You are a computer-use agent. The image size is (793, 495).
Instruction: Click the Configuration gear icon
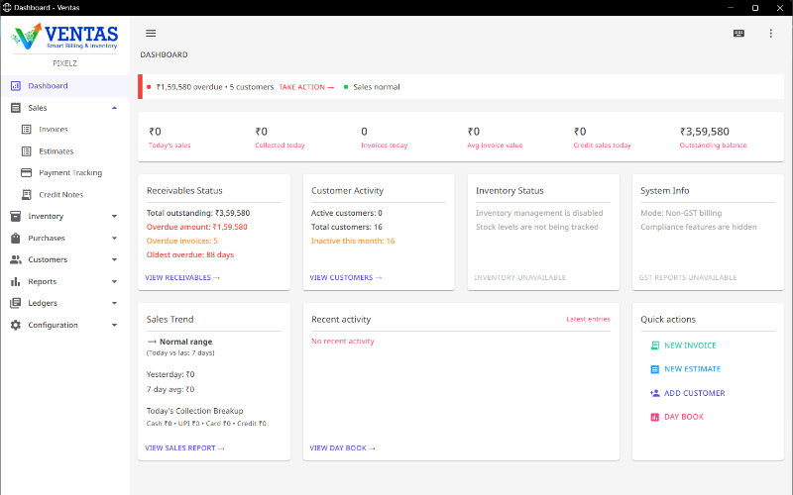(16, 325)
